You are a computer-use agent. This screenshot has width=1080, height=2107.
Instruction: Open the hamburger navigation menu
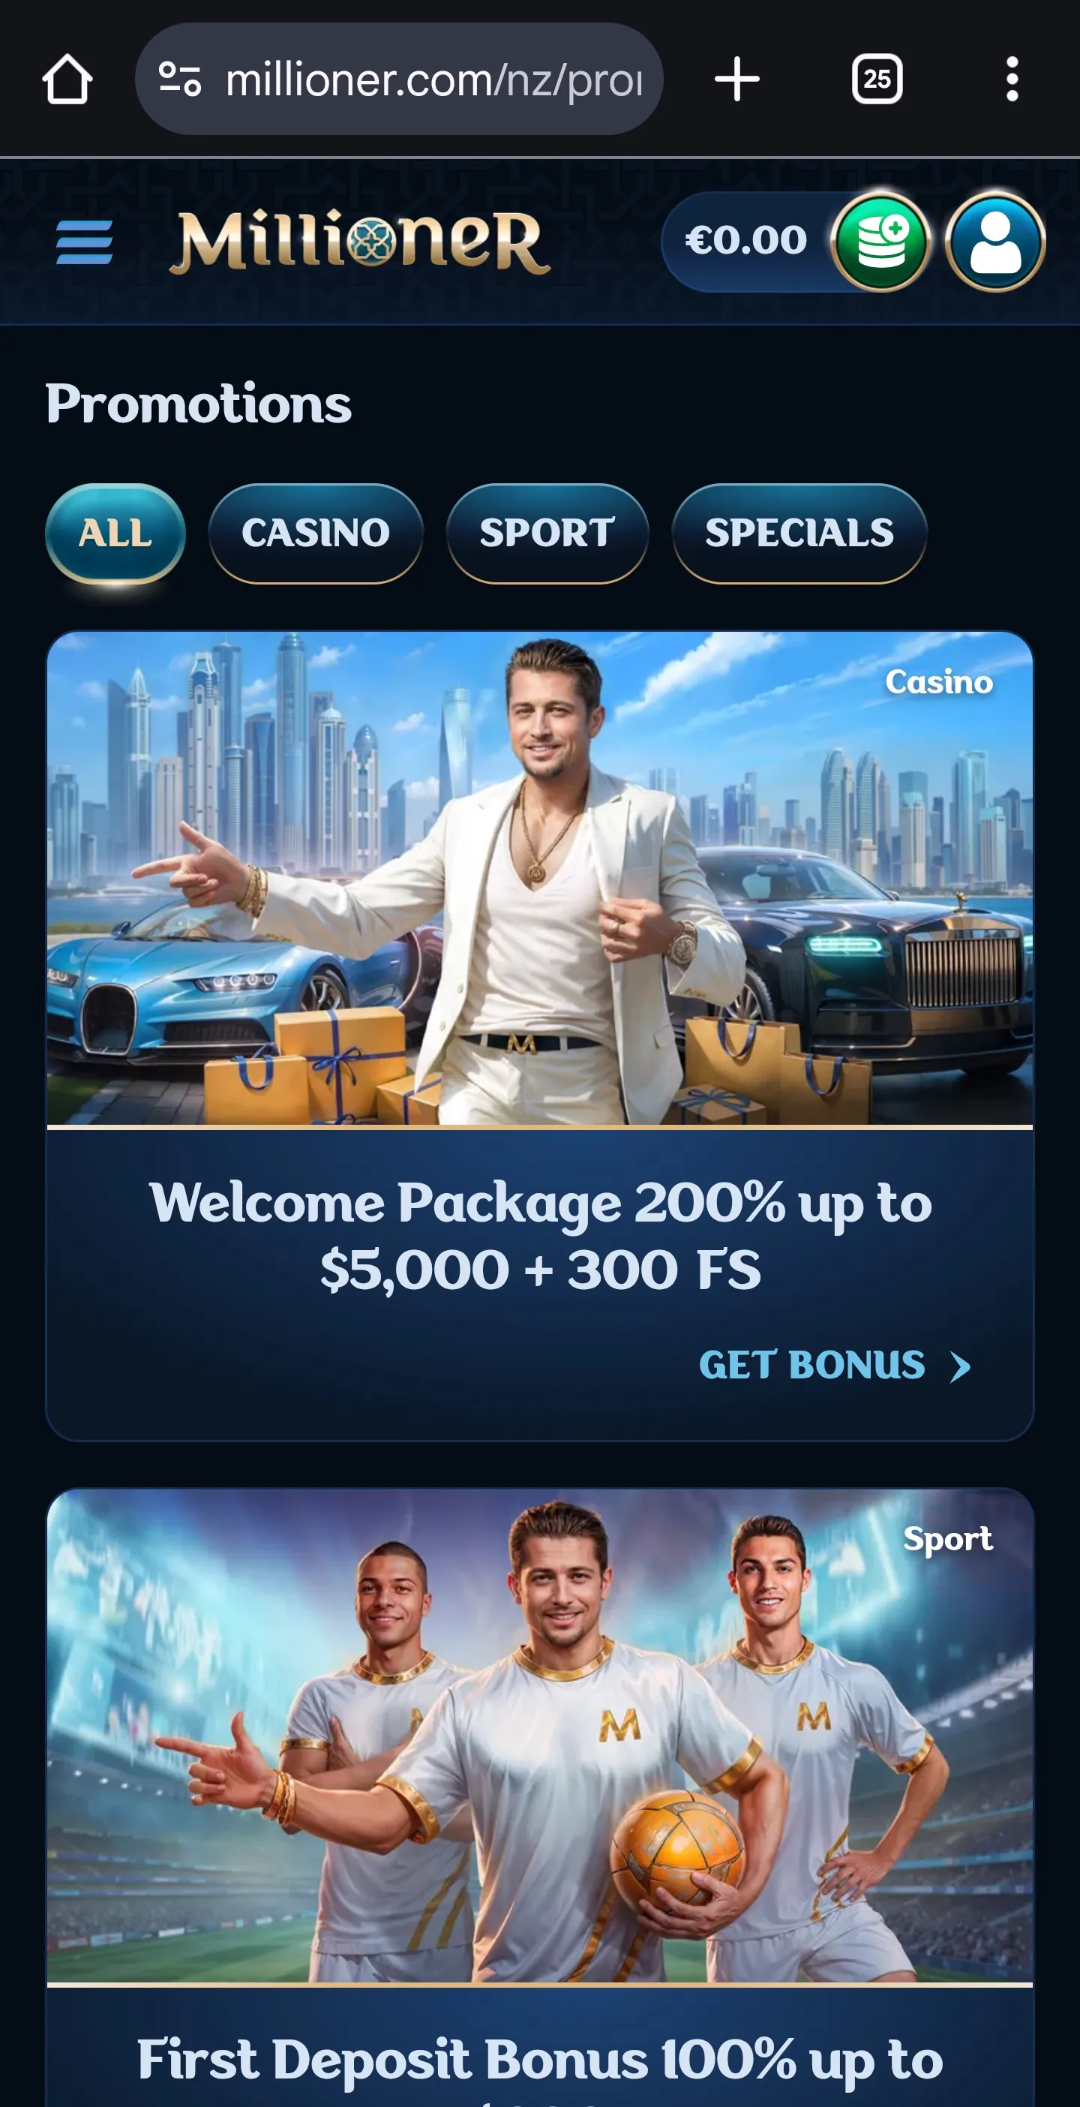tap(84, 242)
